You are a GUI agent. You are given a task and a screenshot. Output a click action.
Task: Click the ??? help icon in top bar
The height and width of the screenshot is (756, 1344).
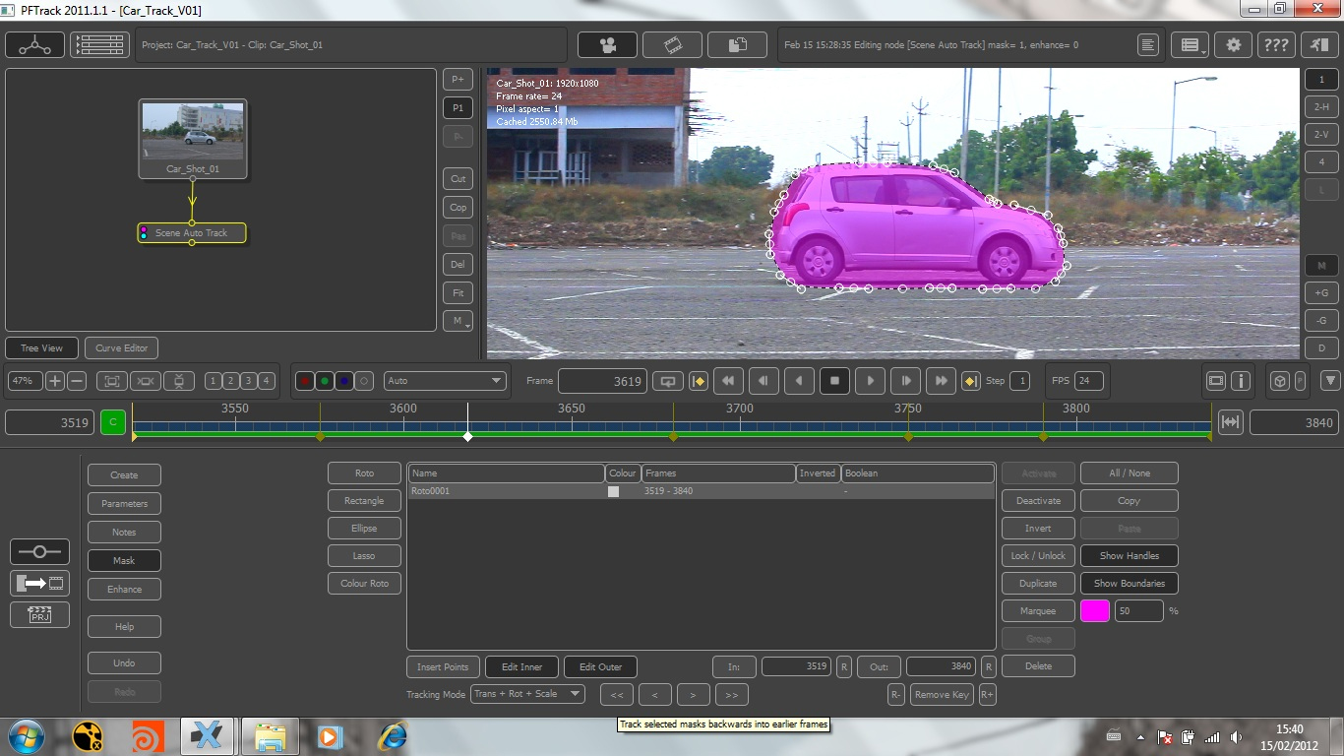click(1276, 45)
